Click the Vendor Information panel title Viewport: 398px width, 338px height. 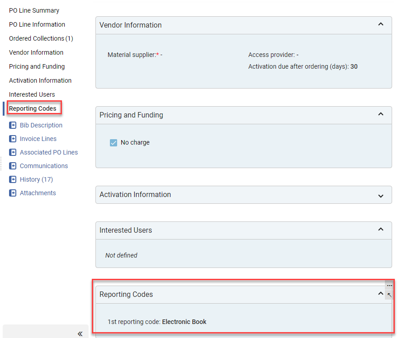click(130, 25)
